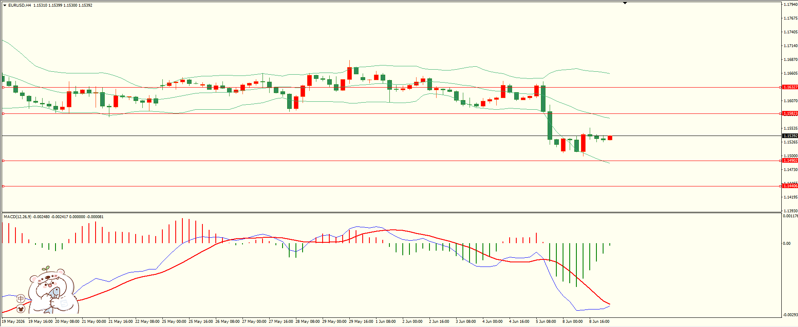Image resolution: width=798 pixels, height=327 pixels.
Task: Select left anchor handle of 1.14406 line
Action: pos(3,186)
